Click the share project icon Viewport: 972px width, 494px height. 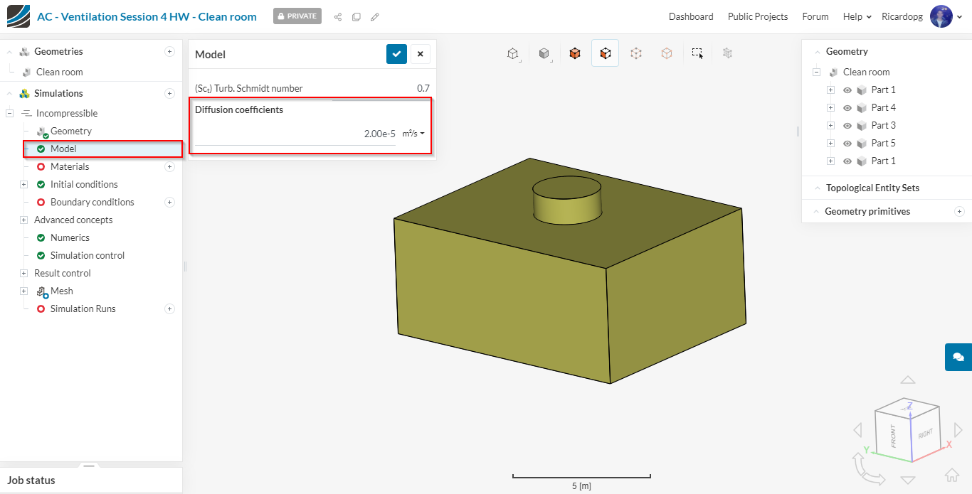(x=338, y=16)
